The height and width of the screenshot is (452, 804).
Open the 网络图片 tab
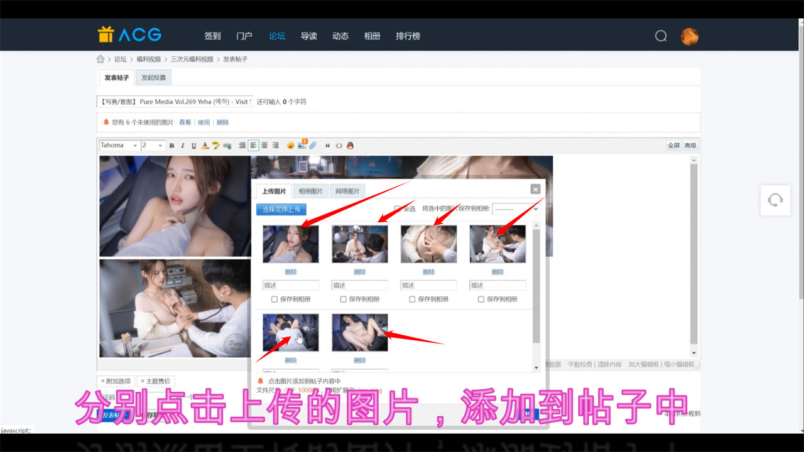coord(347,191)
